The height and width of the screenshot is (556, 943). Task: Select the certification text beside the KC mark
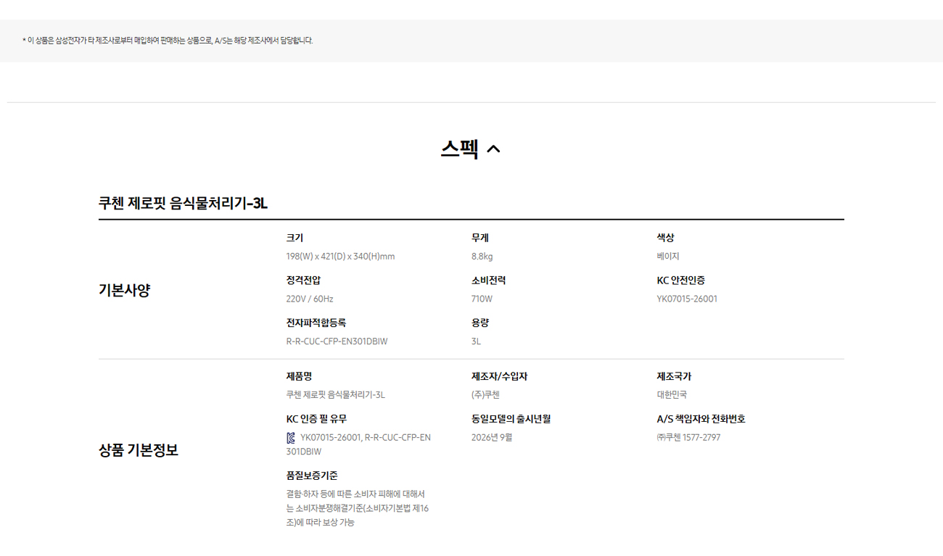click(x=359, y=444)
